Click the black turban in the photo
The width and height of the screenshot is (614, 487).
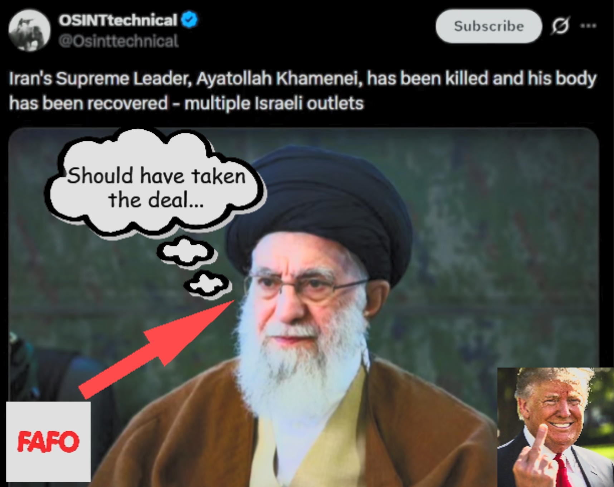[318, 211]
